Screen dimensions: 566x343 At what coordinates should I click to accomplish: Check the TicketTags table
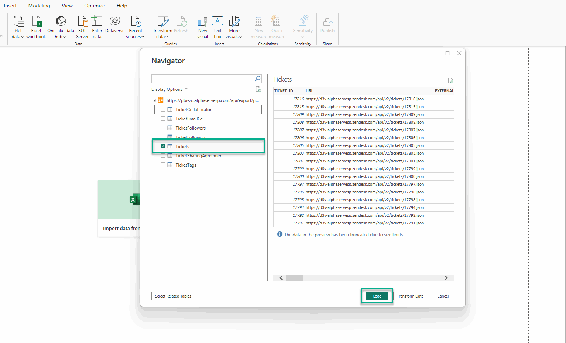pyautogui.click(x=163, y=165)
